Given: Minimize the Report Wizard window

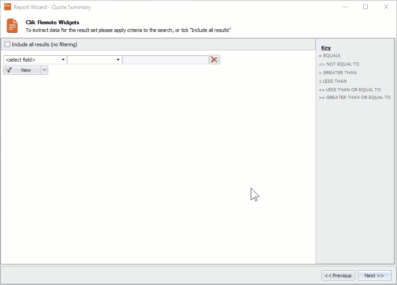Looking at the screenshot, I should (x=345, y=7).
